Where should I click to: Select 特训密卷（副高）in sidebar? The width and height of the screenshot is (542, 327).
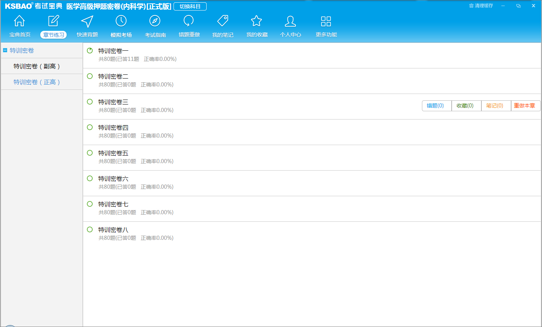coord(42,66)
